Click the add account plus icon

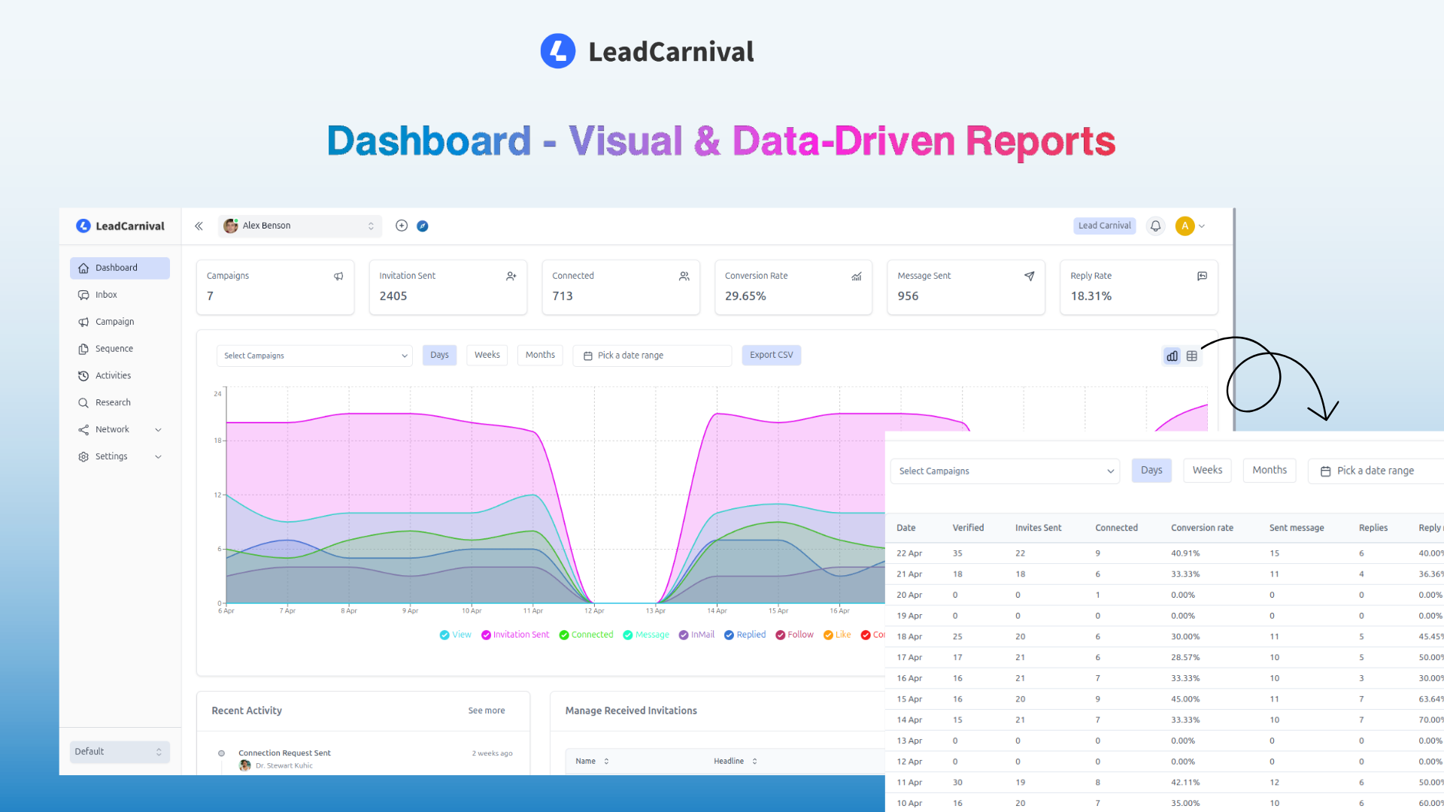[402, 226]
